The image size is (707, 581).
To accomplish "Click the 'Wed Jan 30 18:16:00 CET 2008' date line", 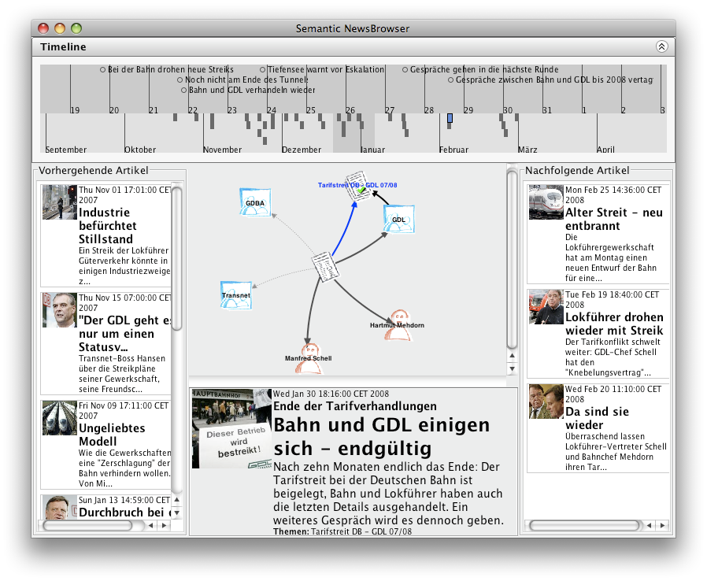I will pos(331,394).
